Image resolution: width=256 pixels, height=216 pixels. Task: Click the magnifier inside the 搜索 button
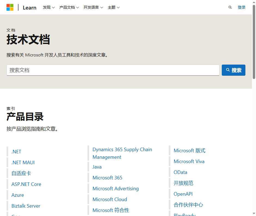pyautogui.click(x=228, y=70)
